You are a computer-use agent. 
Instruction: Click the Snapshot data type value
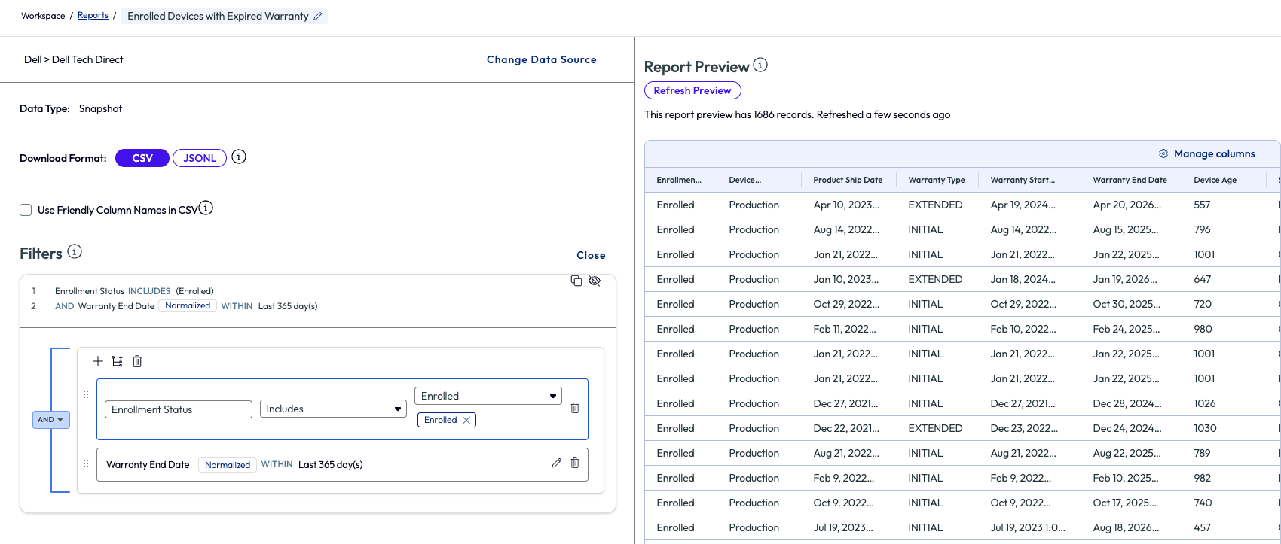pos(100,108)
